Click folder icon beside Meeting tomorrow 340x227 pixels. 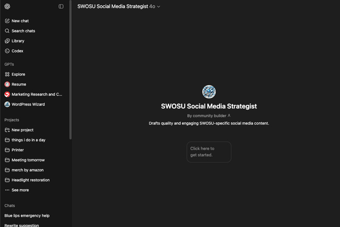(x=7, y=160)
